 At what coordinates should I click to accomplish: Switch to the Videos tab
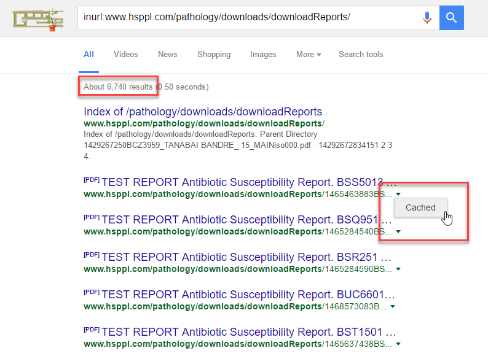point(126,55)
